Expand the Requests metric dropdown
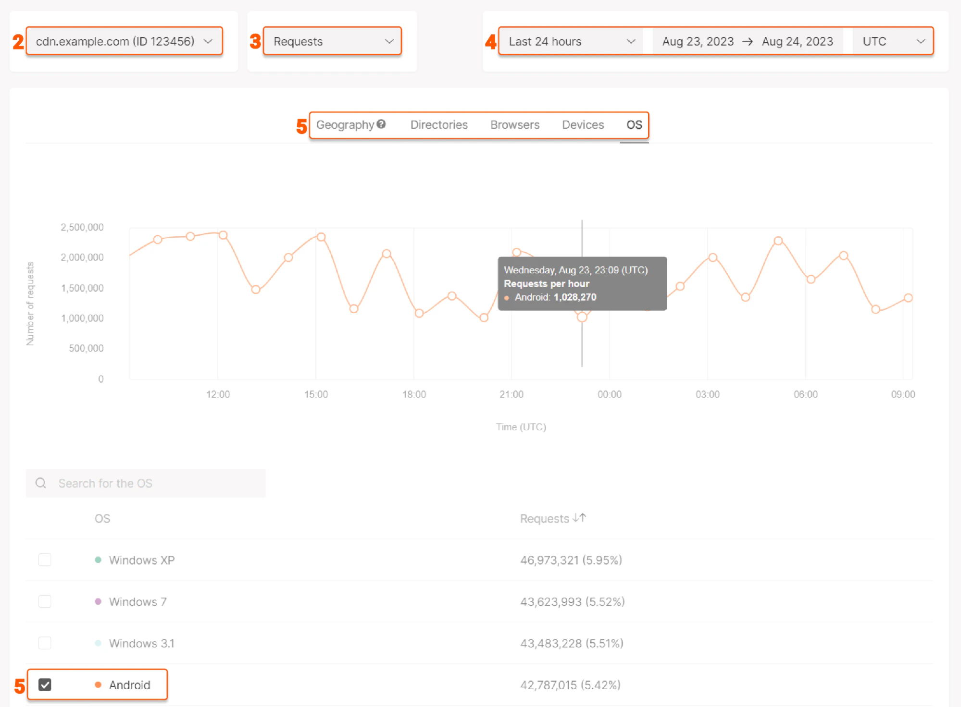961x707 pixels. 389,41
